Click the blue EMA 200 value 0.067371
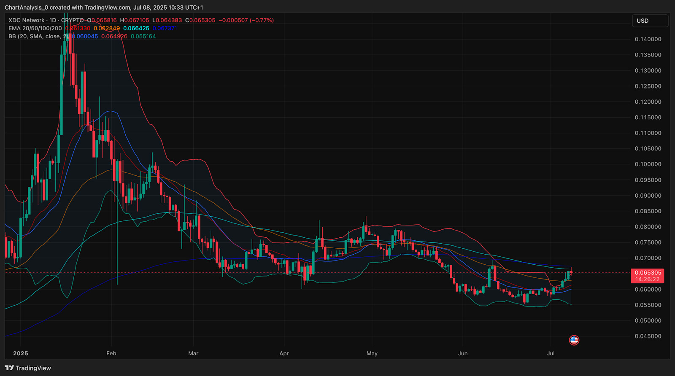The image size is (675, 376). 165,28
